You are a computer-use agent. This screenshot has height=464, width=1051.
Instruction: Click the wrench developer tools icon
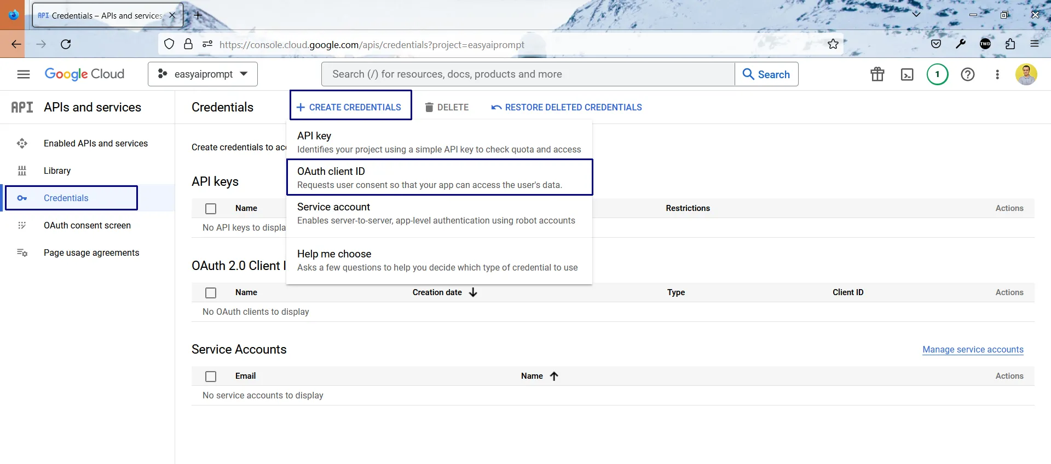tap(961, 44)
